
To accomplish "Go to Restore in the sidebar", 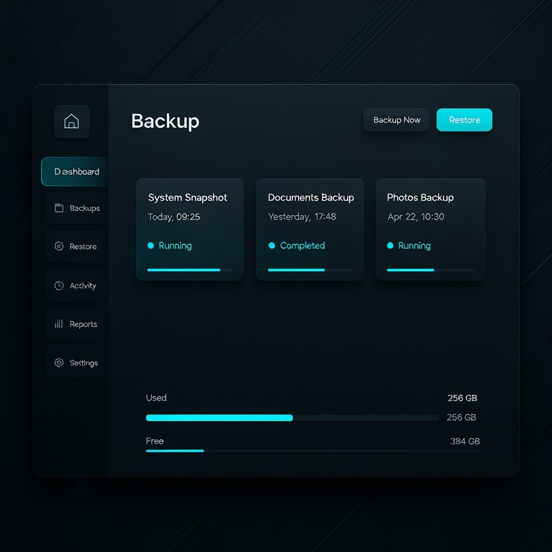I will coord(77,246).
